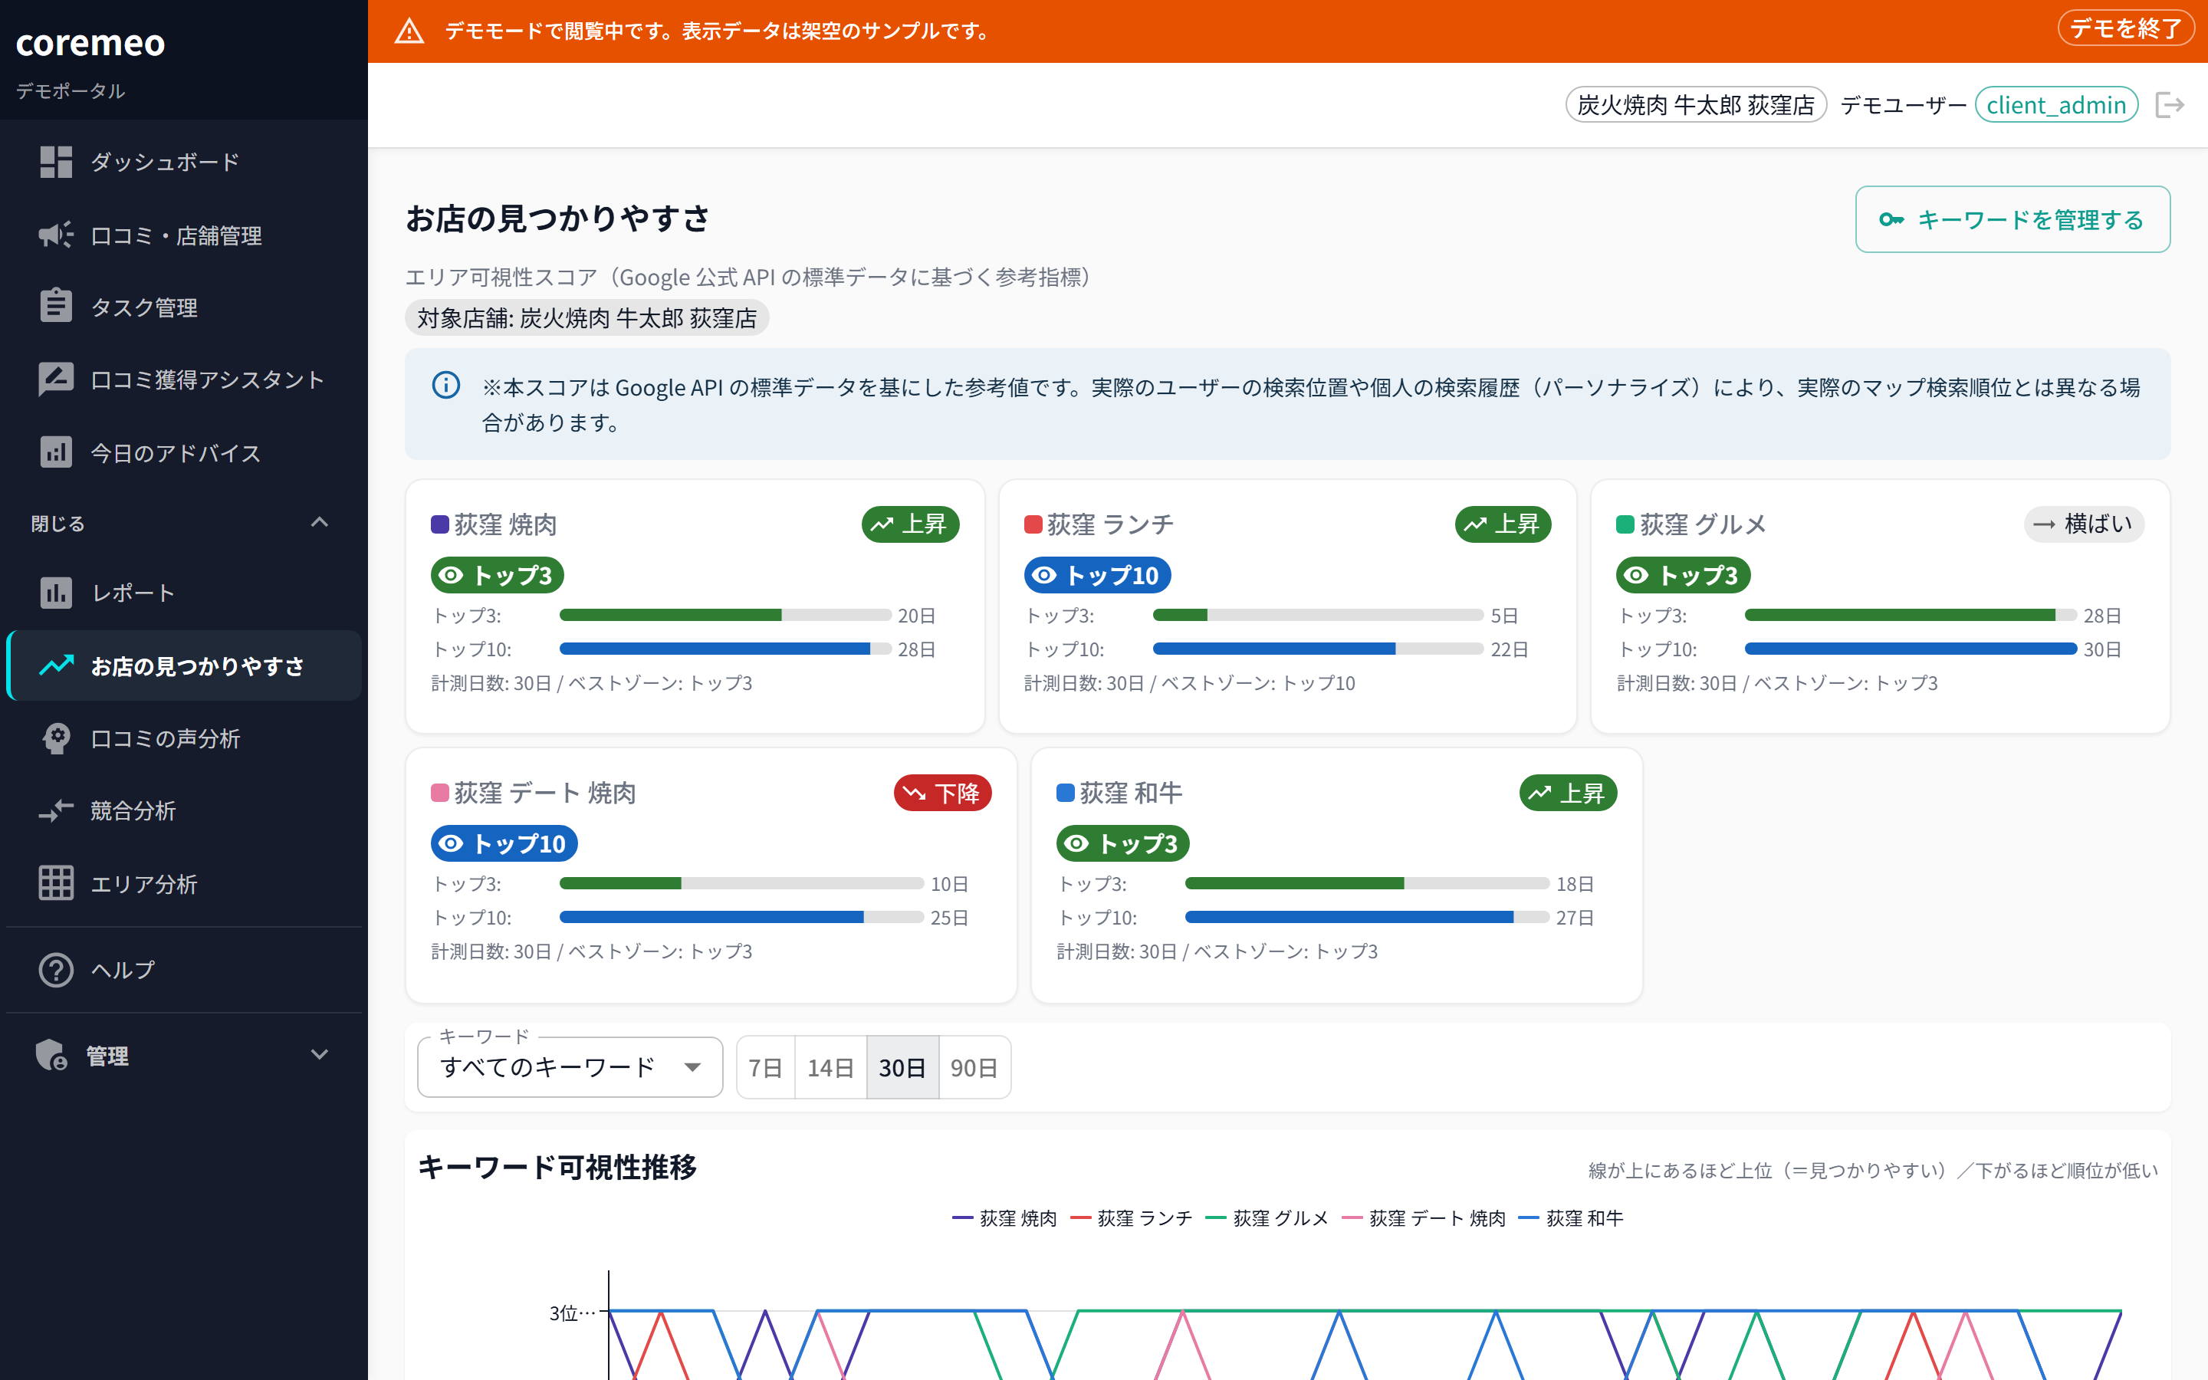Image resolution: width=2208 pixels, height=1380 pixels.
Task: Click the key icon on キーワードを管理する
Action: click(x=1891, y=219)
